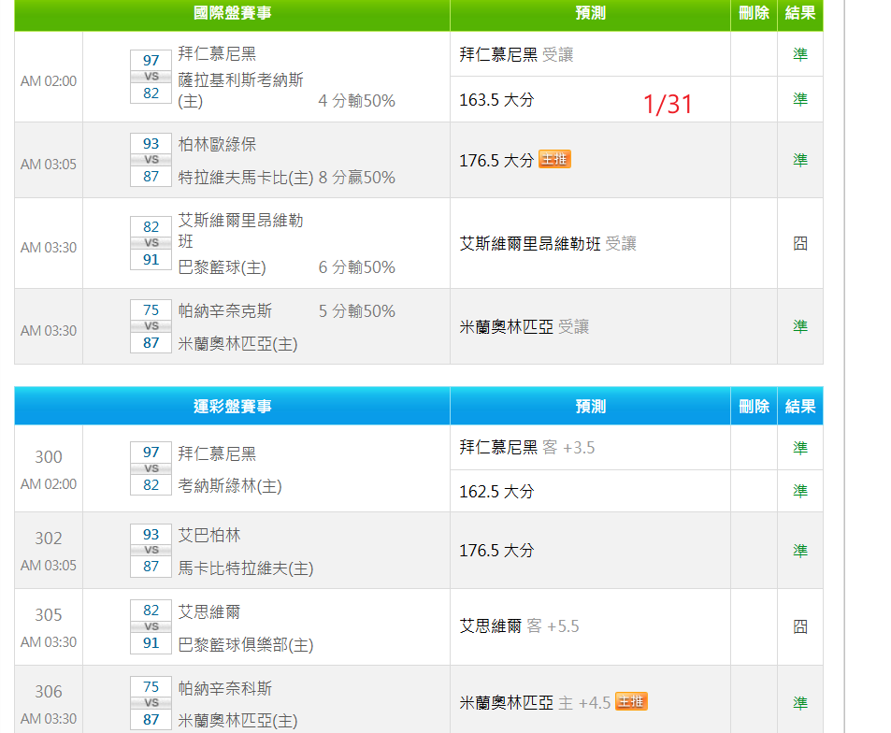Screen dimensions: 891x733
Task: Click 囧 result for 艾斯維爾里昂維勒班 受讓
Action: [x=800, y=243]
